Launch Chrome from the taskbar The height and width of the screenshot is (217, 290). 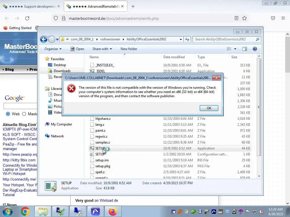(x=25, y=211)
